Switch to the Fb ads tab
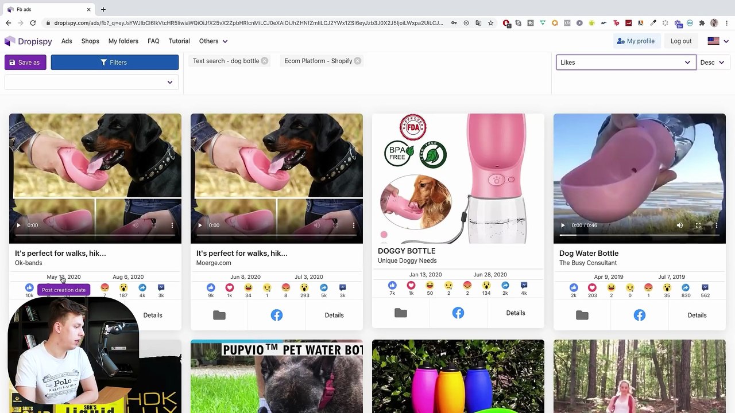Image resolution: width=735 pixels, height=413 pixels. (49, 9)
